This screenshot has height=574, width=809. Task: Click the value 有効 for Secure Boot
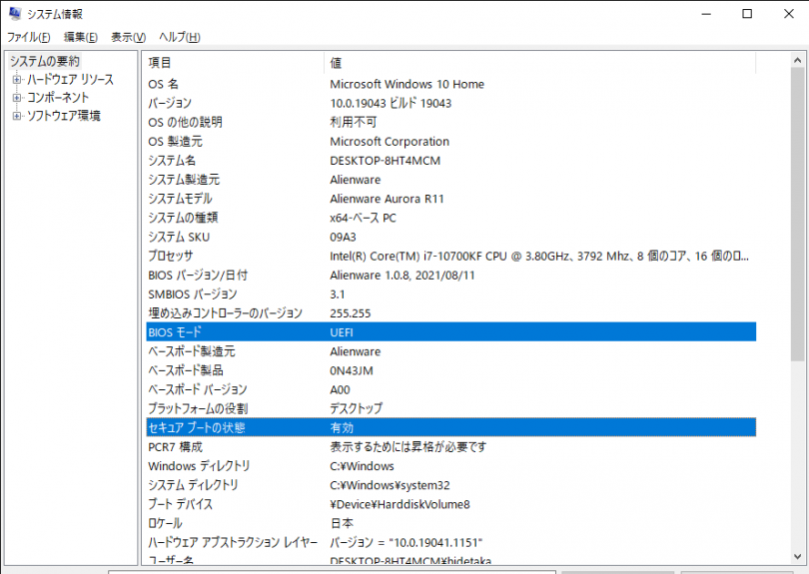[342, 427]
